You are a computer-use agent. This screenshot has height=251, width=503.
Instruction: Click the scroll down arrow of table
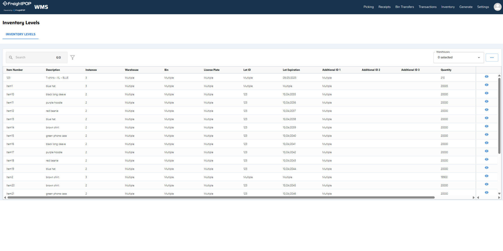tap(499, 194)
